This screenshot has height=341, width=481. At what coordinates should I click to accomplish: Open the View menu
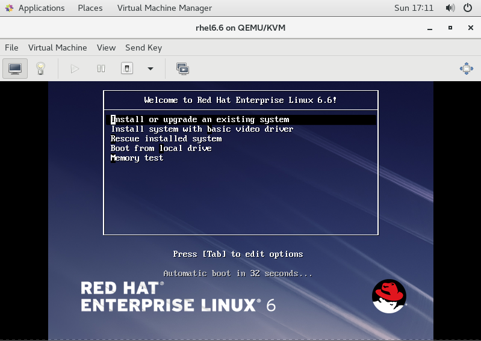[106, 48]
